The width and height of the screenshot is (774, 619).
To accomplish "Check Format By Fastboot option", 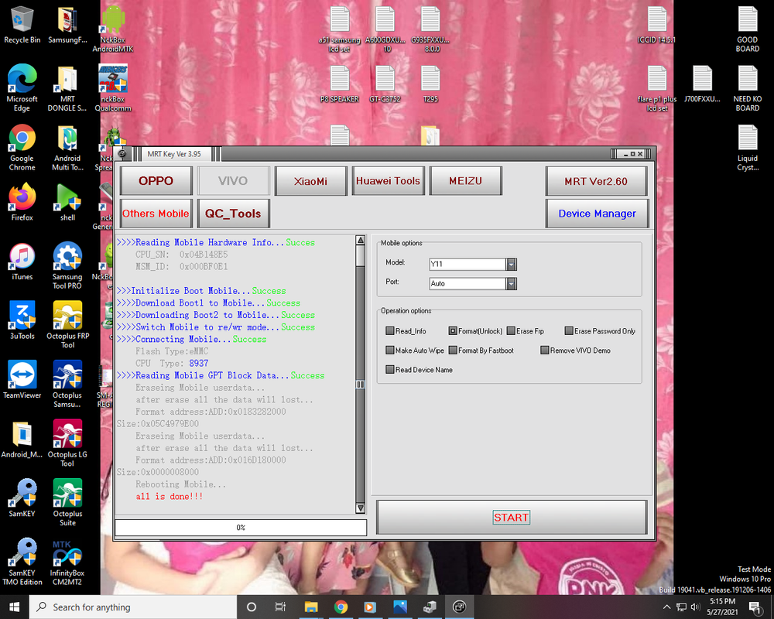I will [x=453, y=350].
